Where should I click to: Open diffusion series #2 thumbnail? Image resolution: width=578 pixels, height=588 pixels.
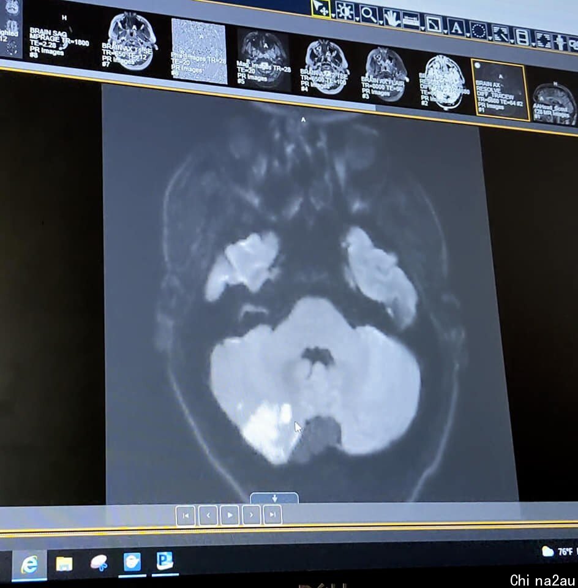pos(444,83)
